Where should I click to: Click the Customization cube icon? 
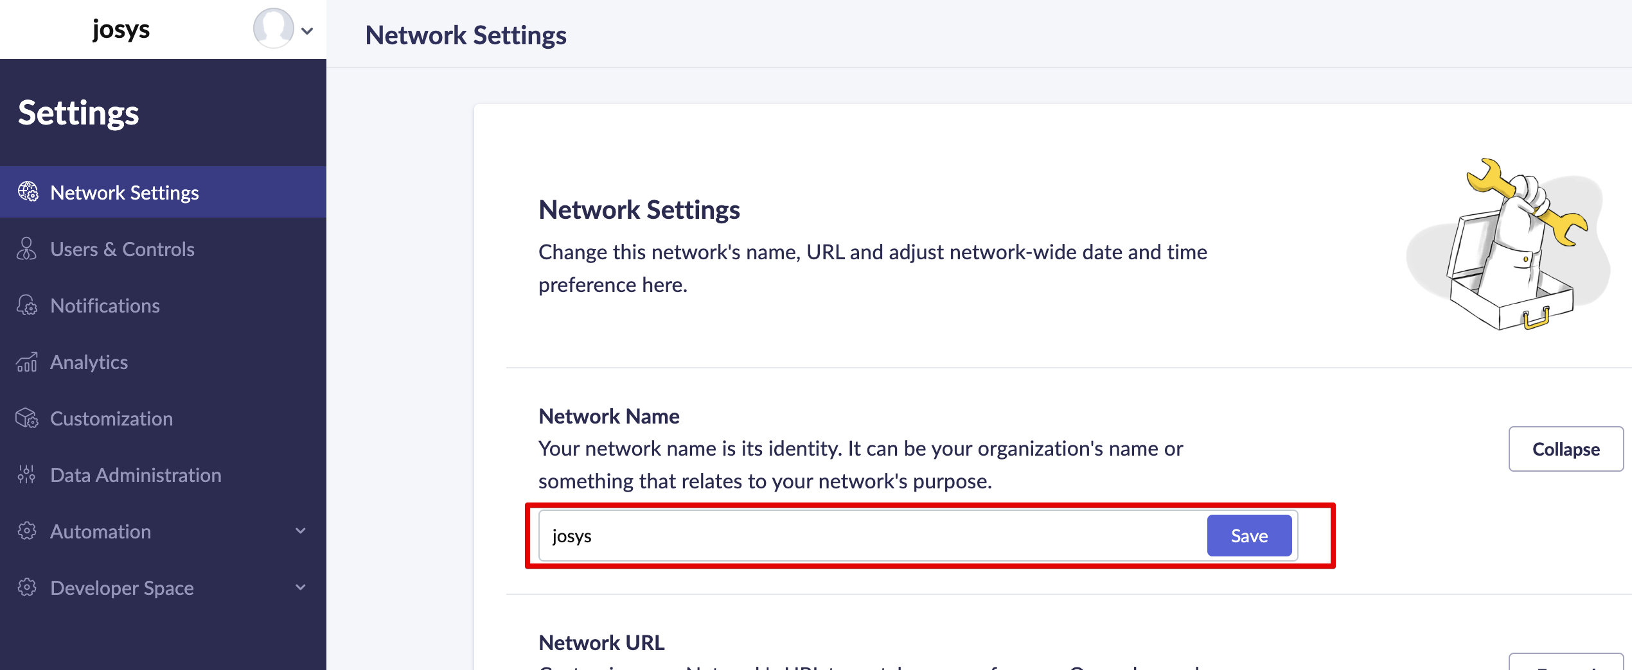(x=26, y=418)
